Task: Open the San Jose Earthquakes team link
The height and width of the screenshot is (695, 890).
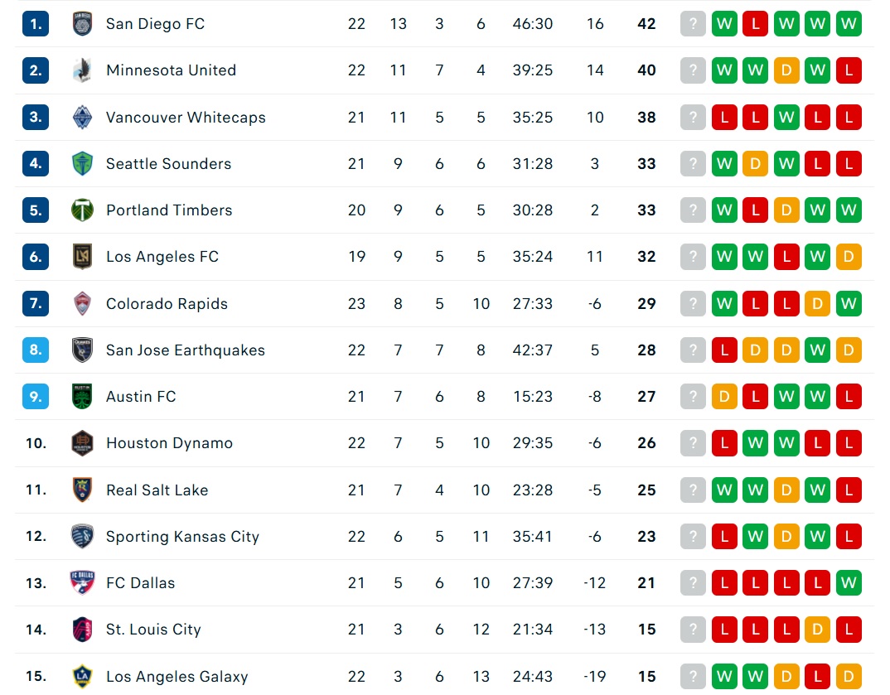Action: coord(185,350)
